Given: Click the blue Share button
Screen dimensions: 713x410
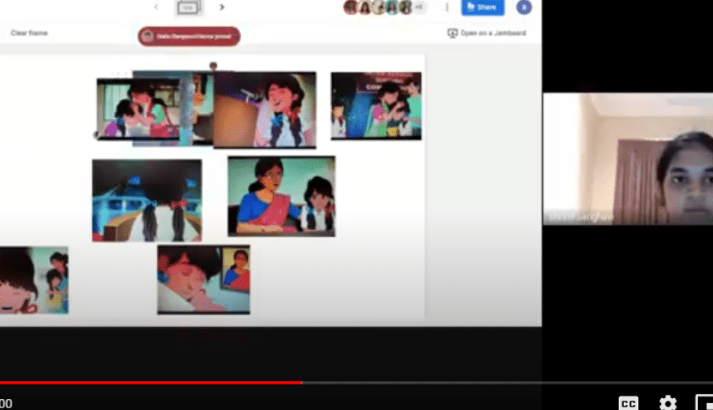Looking at the screenshot, I should tap(482, 8).
